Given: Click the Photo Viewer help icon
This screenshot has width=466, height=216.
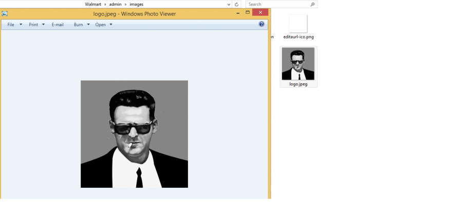Looking at the screenshot, I should (262, 24).
